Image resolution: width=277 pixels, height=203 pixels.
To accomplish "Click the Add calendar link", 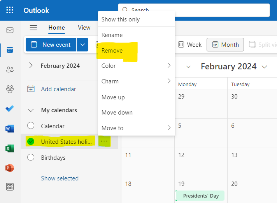I will (58, 89).
